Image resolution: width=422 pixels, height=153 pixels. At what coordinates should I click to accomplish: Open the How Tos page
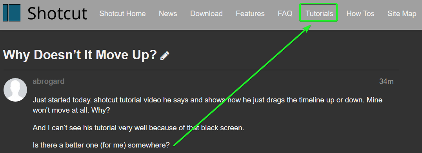tap(360, 13)
